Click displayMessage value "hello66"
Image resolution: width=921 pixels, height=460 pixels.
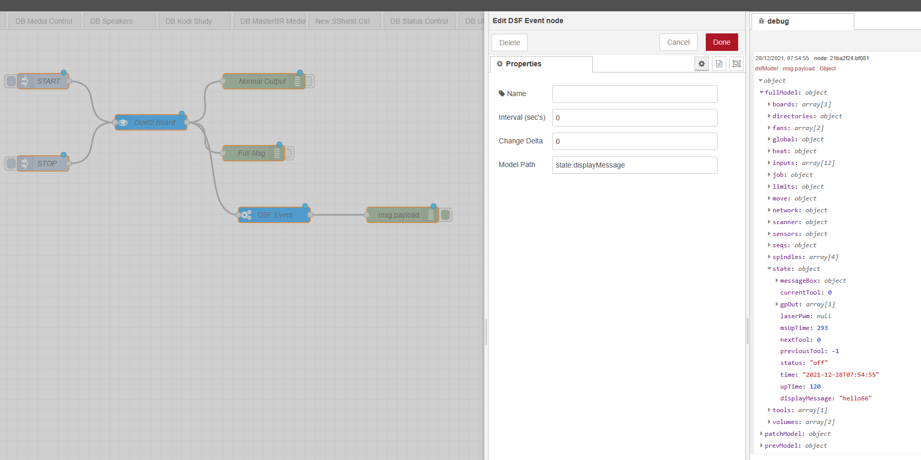[x=855, y=398]
